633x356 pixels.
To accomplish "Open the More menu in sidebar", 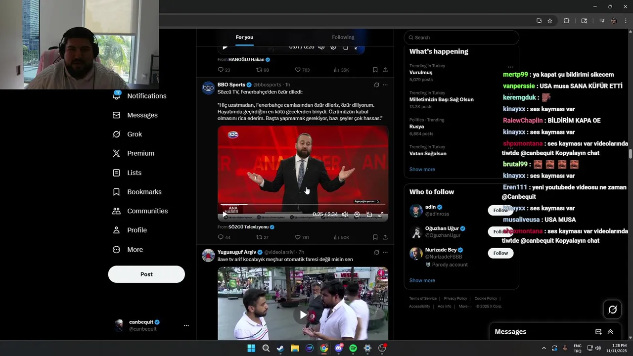I will point(128,250).
